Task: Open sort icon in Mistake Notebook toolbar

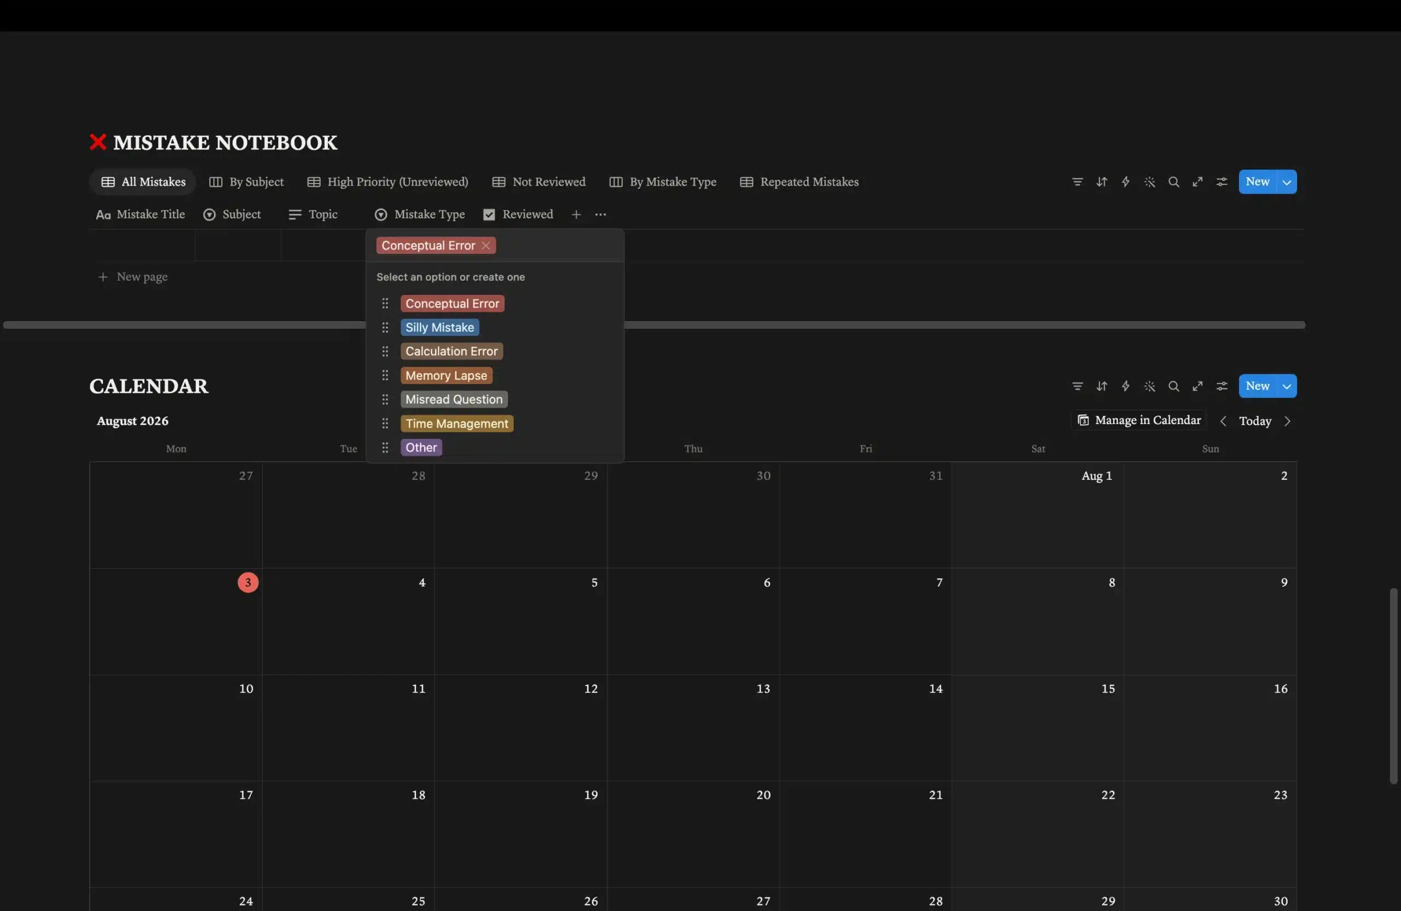Action: click(x=1102, y=182)
